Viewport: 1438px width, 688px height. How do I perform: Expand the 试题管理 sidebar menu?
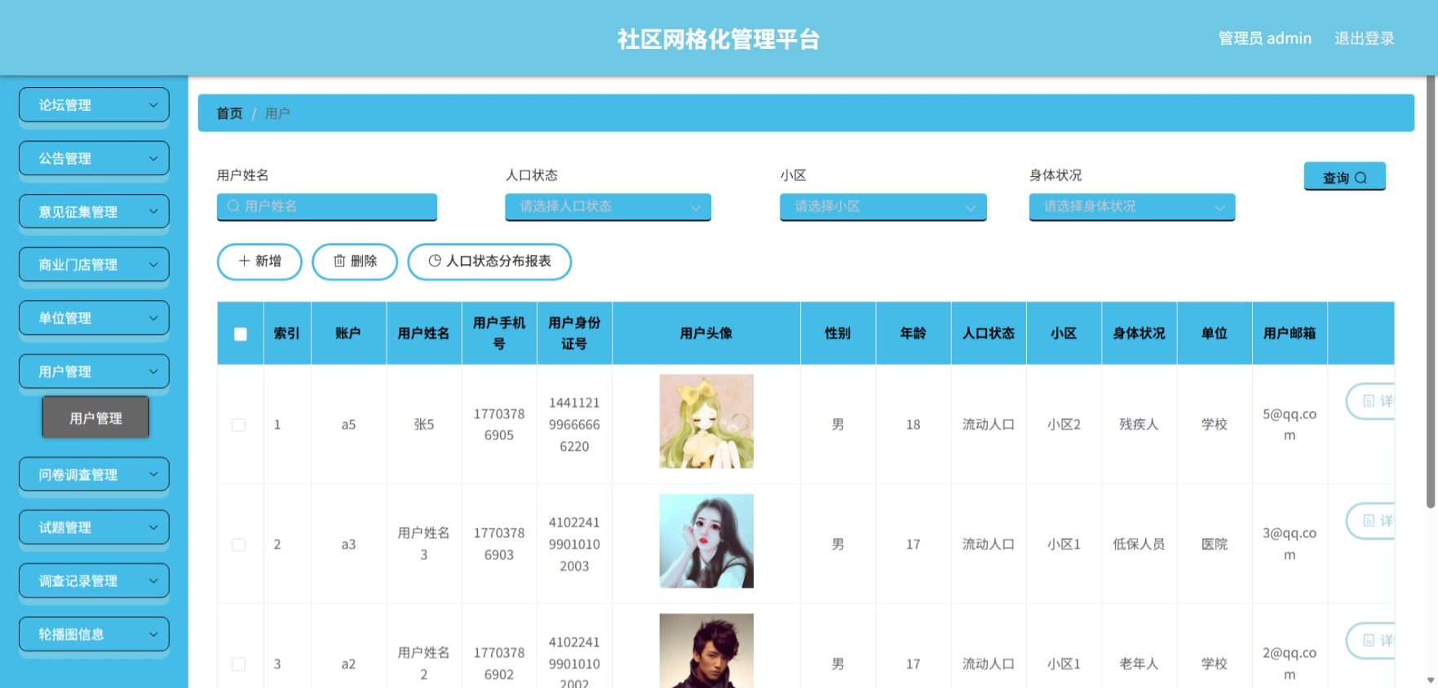point(94,527)
